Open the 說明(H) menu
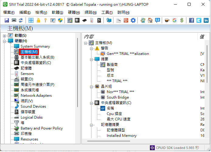211x152 pixels. pos(123,12)
